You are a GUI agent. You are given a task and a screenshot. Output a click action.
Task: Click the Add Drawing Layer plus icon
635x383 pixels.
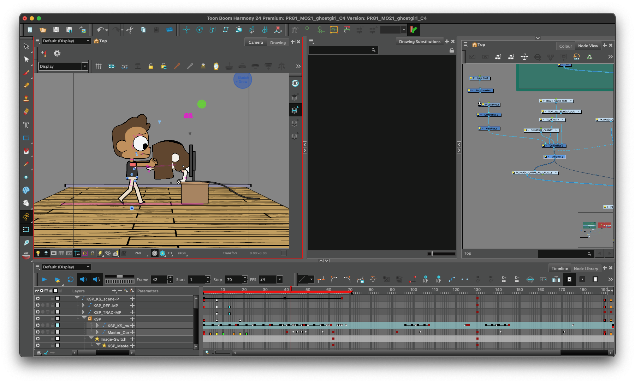[114, 291]
